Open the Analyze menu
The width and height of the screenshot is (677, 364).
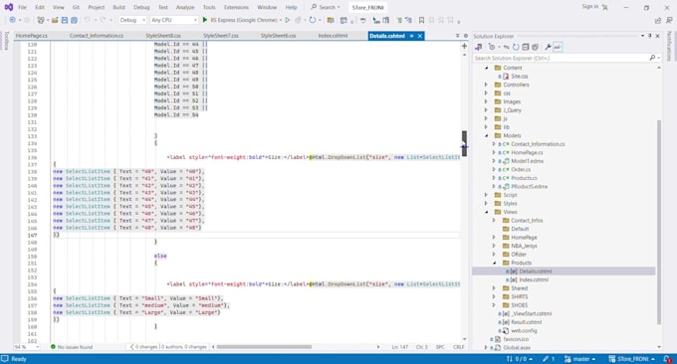click(185, 7)
